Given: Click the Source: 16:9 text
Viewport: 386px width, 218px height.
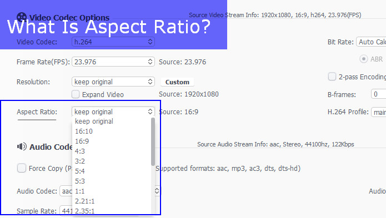Looking at the screenshot, I should coord(178,112).
